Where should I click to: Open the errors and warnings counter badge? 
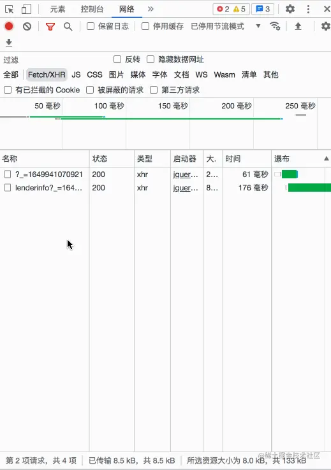[x=231, y=10]
